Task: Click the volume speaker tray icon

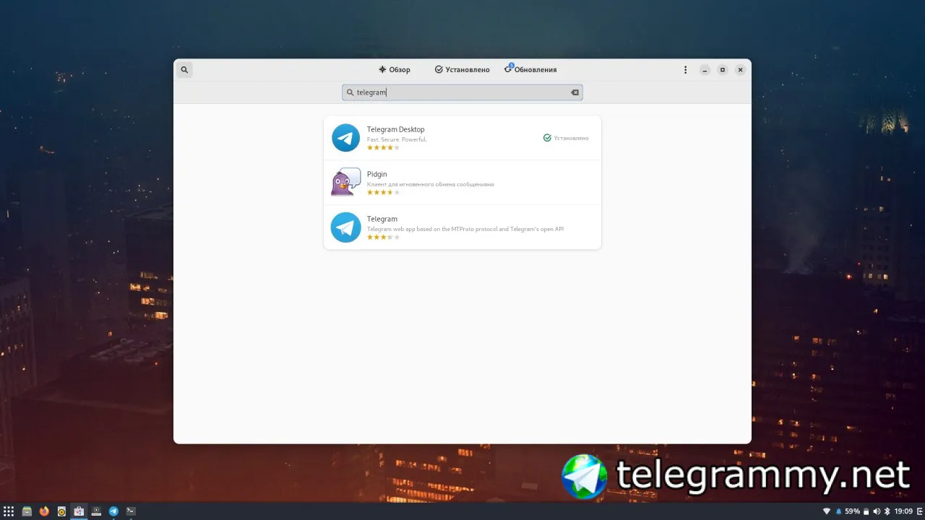Action: pyautogui.click(x=877, y=511)
